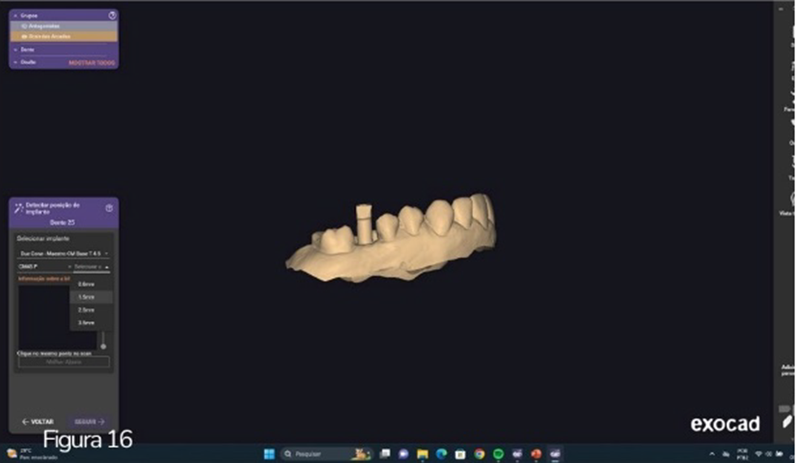Open File Explorer from the taskbar
796x463 pixels.
[x=422, y=454]
